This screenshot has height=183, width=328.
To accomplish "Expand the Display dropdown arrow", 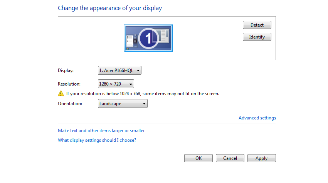I will [x=138, y=71].
